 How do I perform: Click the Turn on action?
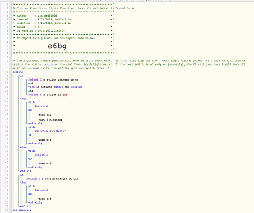point(45,115)
